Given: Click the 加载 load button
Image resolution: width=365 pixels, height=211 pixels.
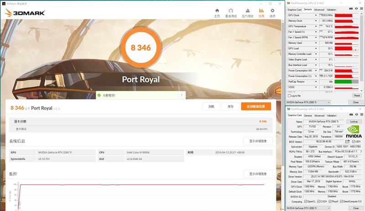Looking at the screenshot, I should point(211,106).
